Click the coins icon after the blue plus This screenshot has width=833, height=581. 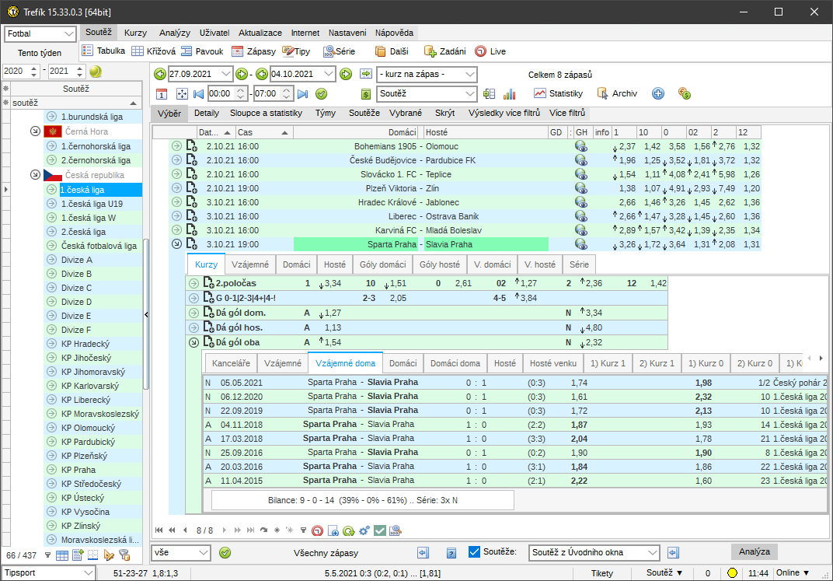pos(685,93)
